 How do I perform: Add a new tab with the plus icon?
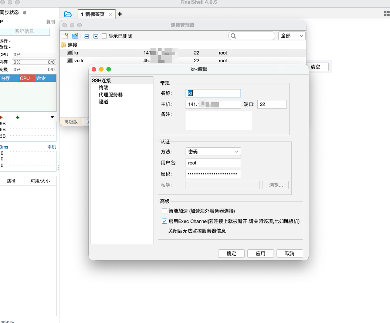[x=120, y=14]
